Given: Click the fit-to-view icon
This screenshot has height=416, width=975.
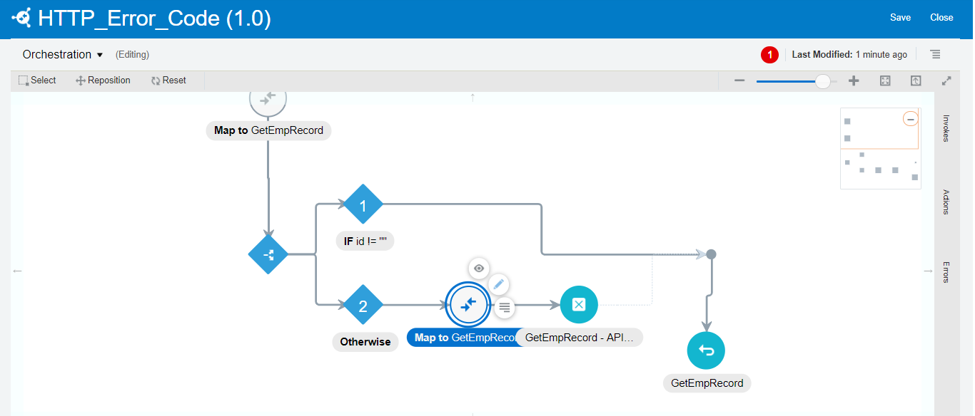Looking at the screenshot, I should pyautogui.click(x=885, y=80).
